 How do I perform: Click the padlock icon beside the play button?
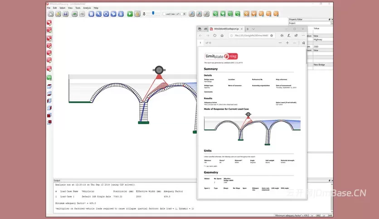pos(137,14)
